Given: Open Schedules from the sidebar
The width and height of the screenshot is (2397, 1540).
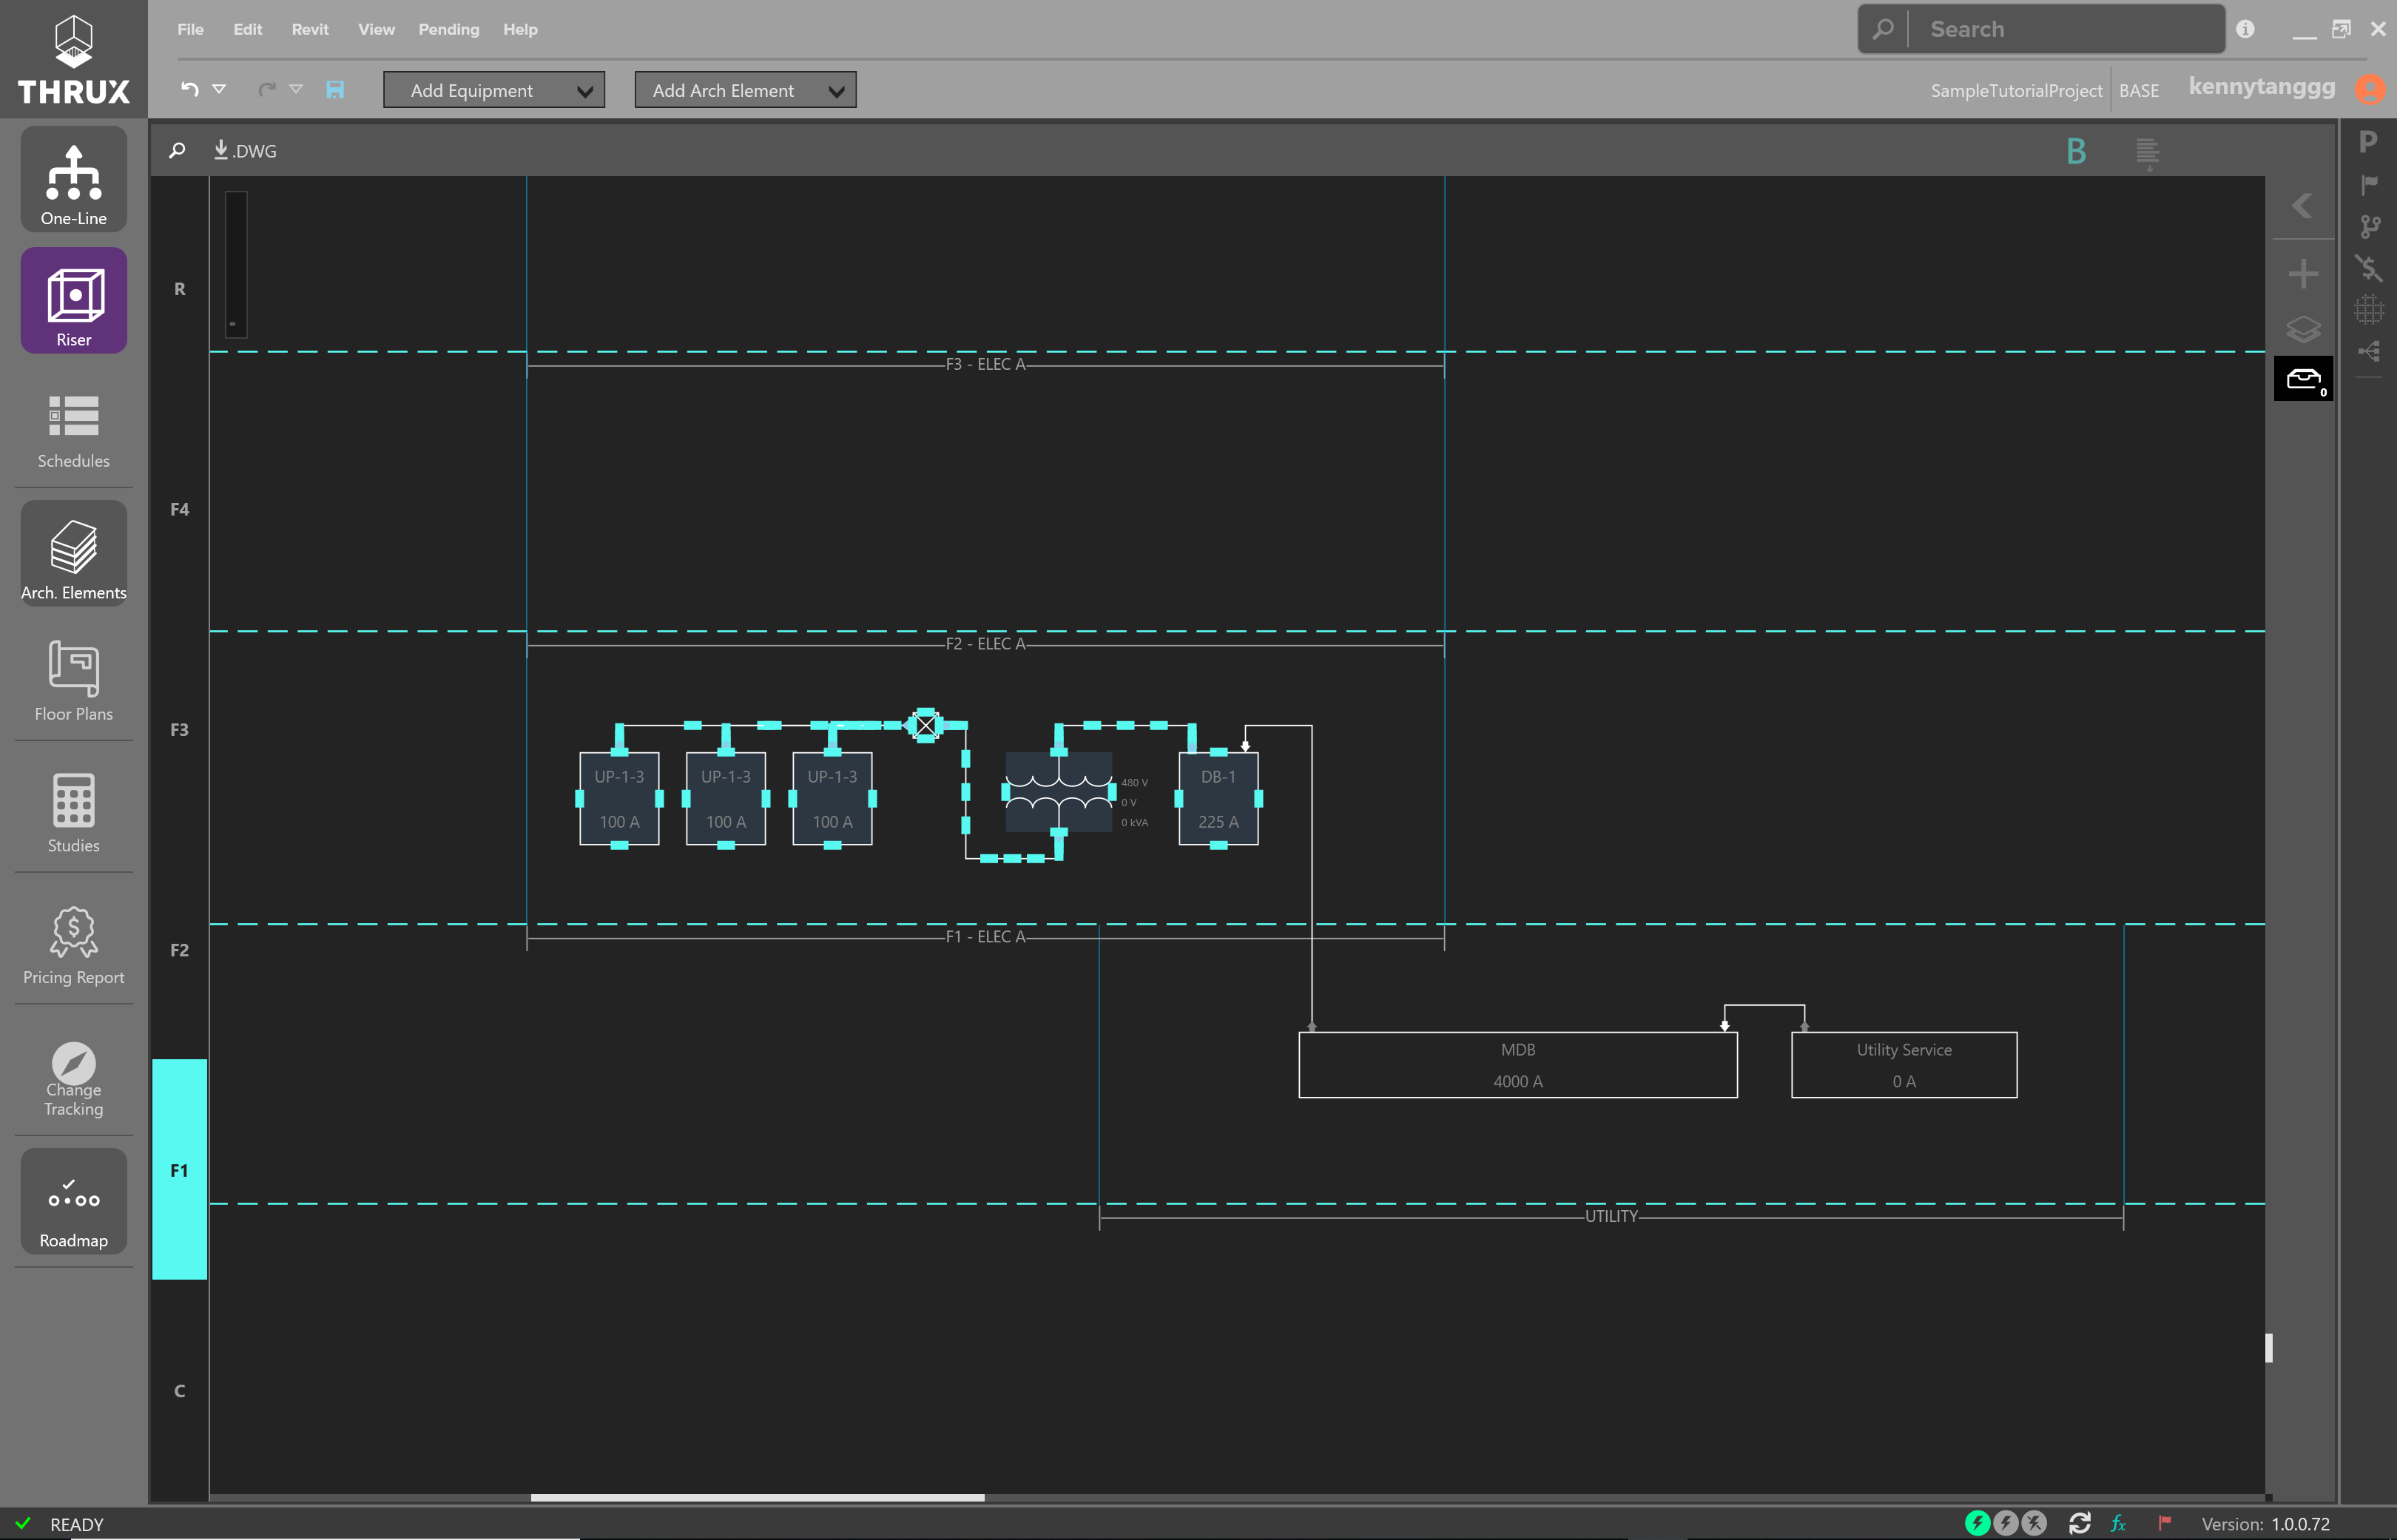Looking at the screenshot, I should [73, 432].
